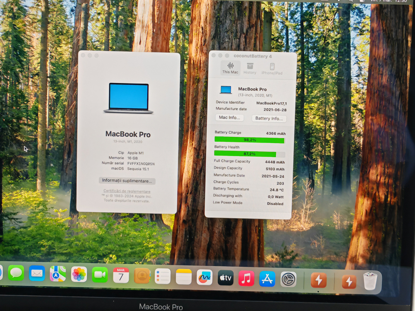Screen dimensions: 415x311
Task: Open the Trash in the dock
Action: (370, 282)
